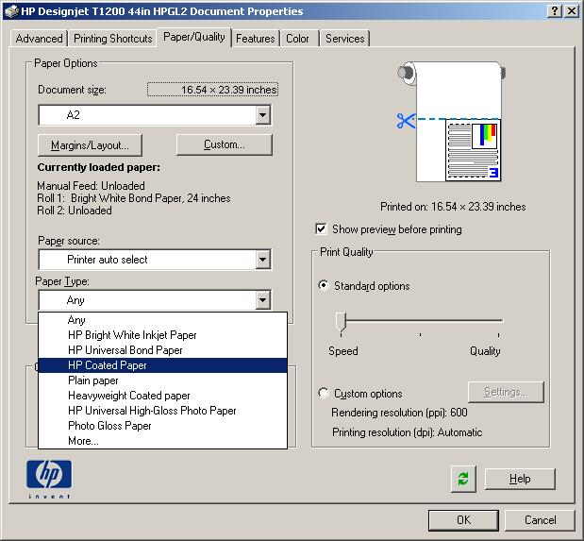Switch to the Printing Shortcuts tab
584x541 pixels.
click(113, 39)
